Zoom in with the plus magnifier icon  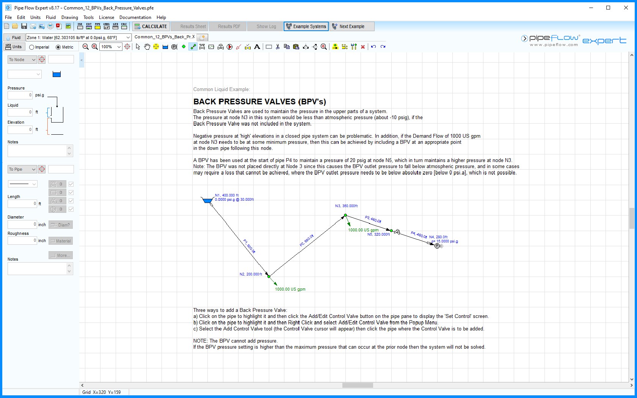95,47
